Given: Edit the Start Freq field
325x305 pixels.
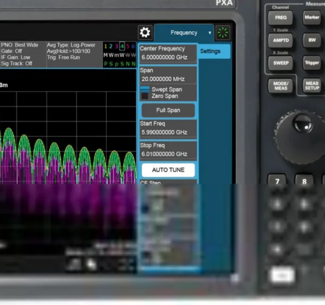Looking at the screenshot, I should 168,128.
